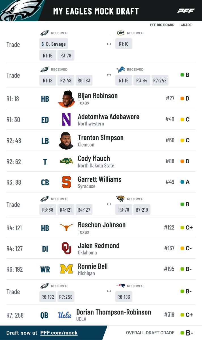Viewport: 202px width, 340px height.
Task: Click the Detroit Lions trade logo
Action: point(121,69)
